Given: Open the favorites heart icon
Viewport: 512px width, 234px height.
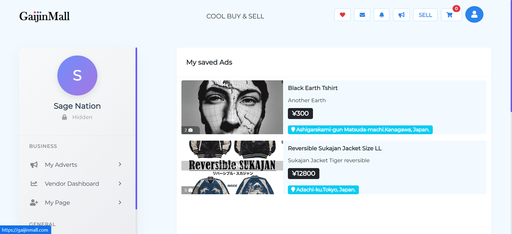Looking at the screenshot, I should pos(342,15).
